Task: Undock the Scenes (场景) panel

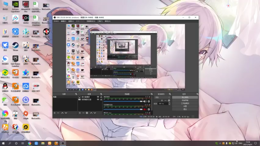Action: pyautogui.click(x=76, y=94)
